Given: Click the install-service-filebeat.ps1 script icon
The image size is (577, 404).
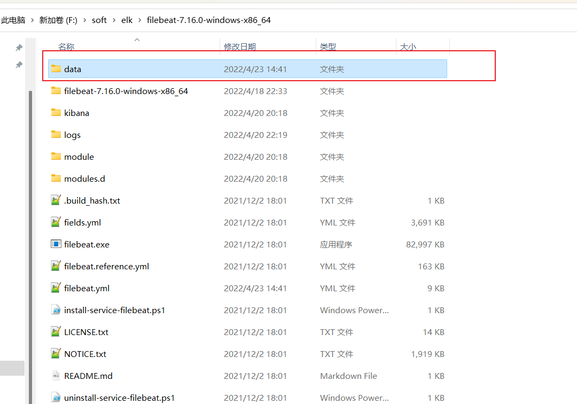Looking at the screenshot, I should (56, 310).
